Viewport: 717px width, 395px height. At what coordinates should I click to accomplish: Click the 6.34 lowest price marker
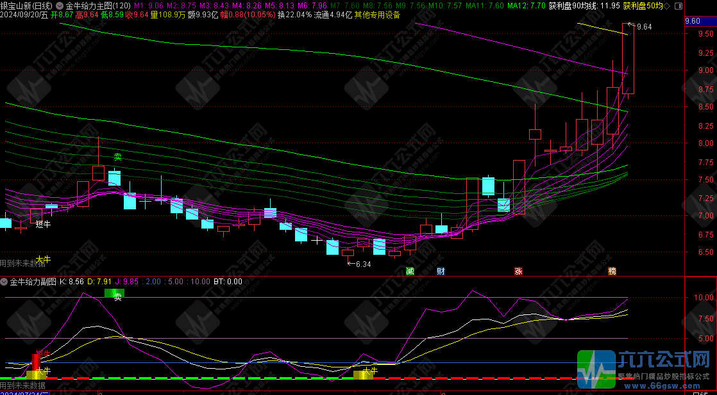click(362, 264)
